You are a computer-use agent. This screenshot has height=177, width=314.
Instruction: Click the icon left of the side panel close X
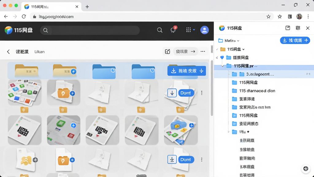298,28
